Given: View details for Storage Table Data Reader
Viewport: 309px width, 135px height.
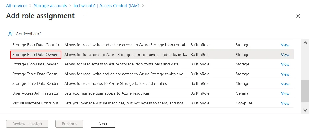Looking at the screenshot, I should 285,84.
